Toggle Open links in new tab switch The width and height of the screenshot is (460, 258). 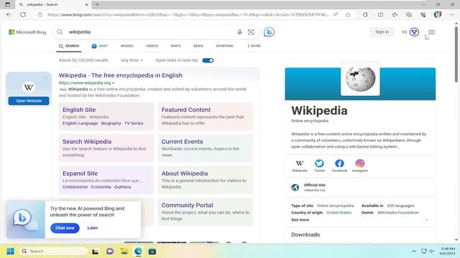[x=208, y=60]
